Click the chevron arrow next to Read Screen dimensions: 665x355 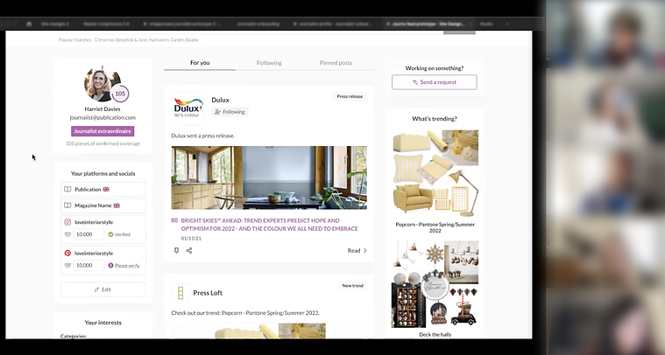(x=365, y=250)
